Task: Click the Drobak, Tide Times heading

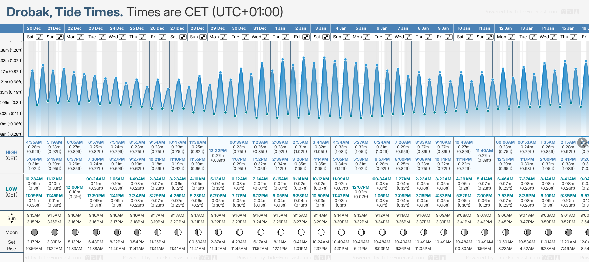Action: tap(65, 12)
